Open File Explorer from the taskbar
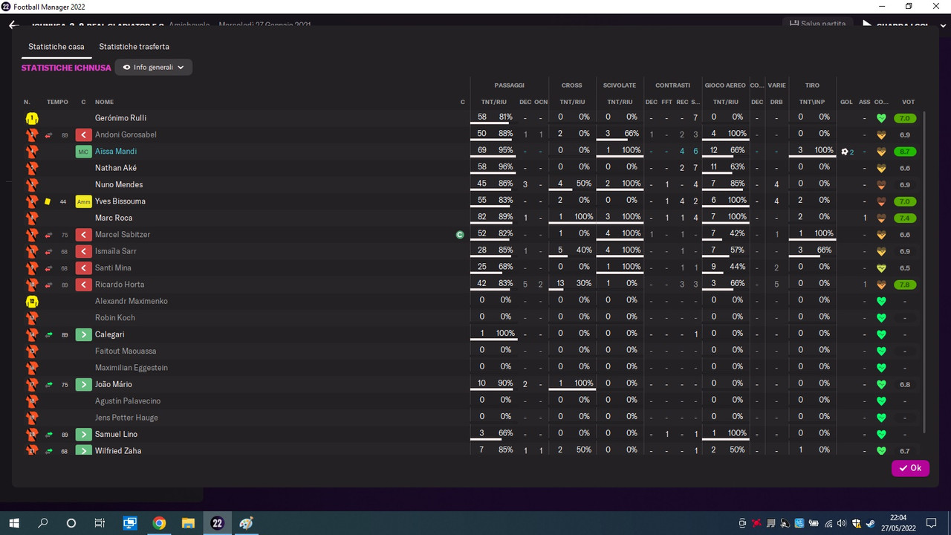The height and width of the screenshot is (535, 951). (188, 523)
